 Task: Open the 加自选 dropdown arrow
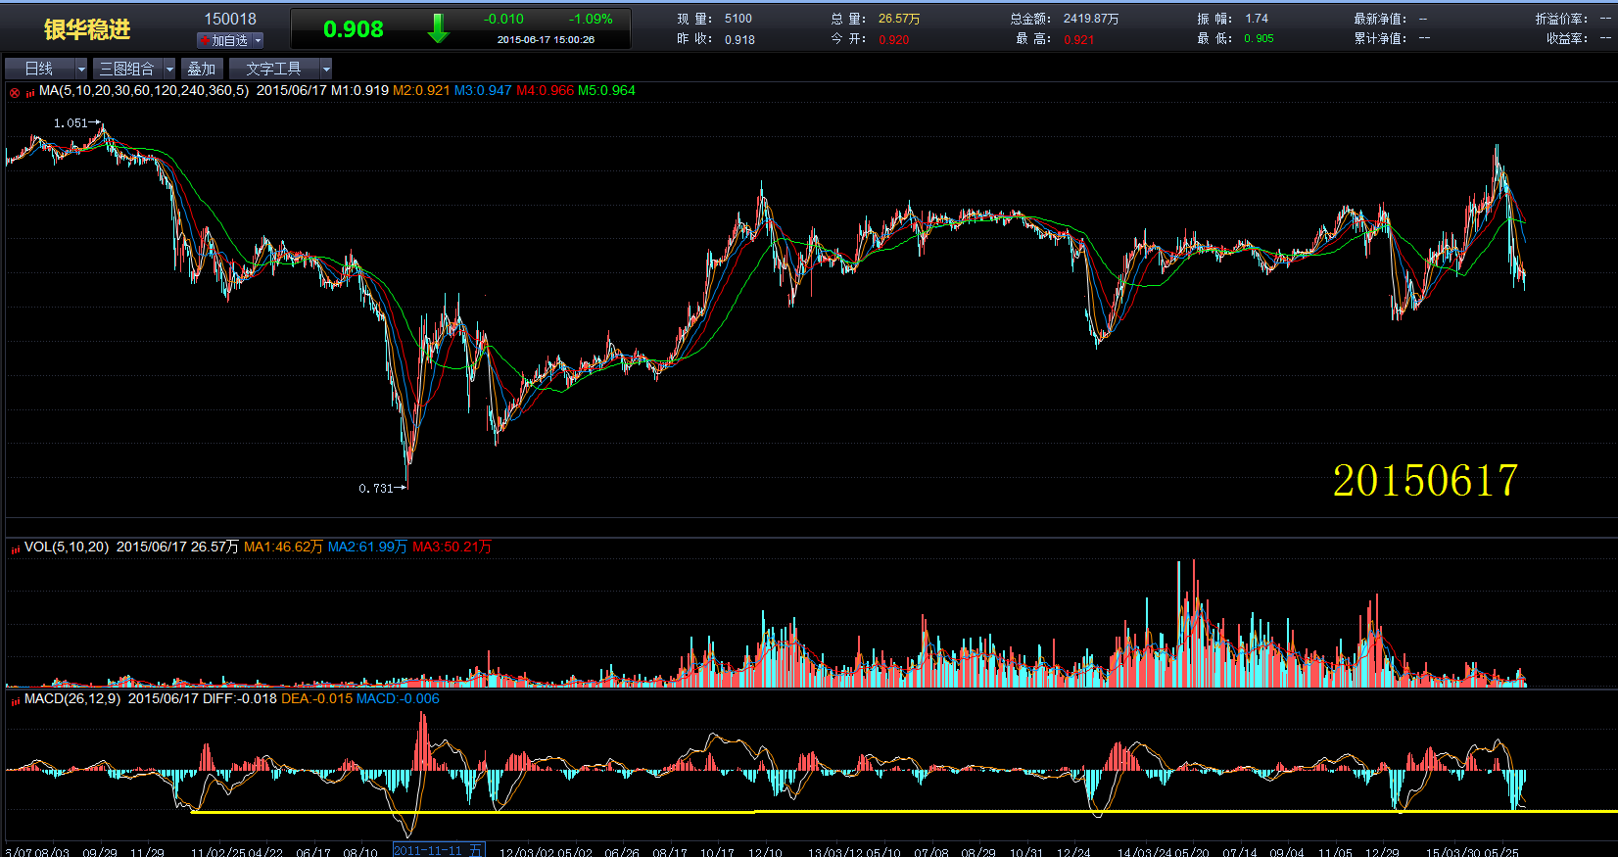pos(258,40)
